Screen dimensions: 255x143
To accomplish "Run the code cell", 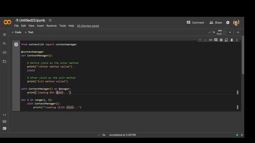I will [x=16, y=44].
